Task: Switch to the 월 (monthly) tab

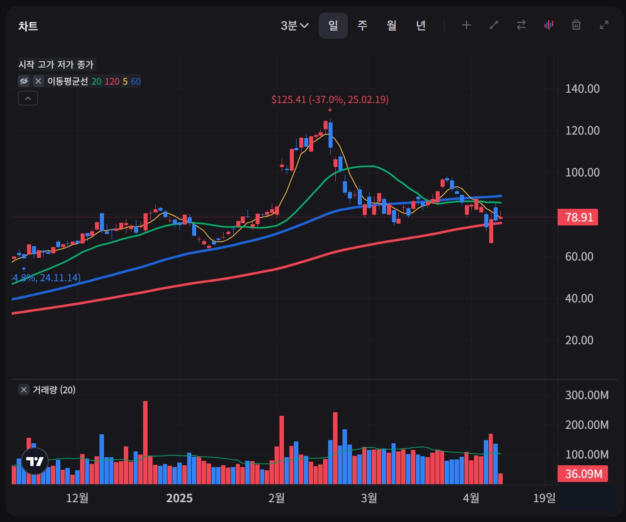Action: (x=392, y=26)
